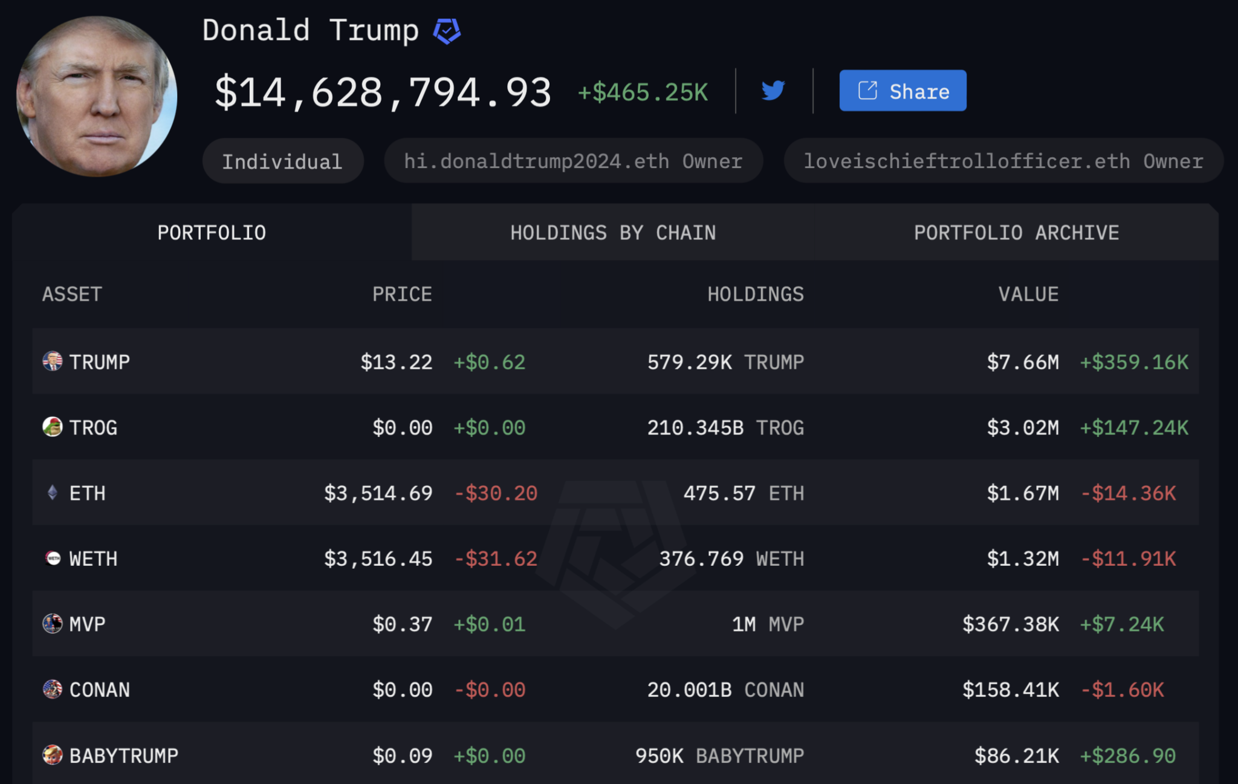Click the HOLDINGS column header
Image resolution: width=1238 pixels, height=784 pixels.
(x=755, y=294)
